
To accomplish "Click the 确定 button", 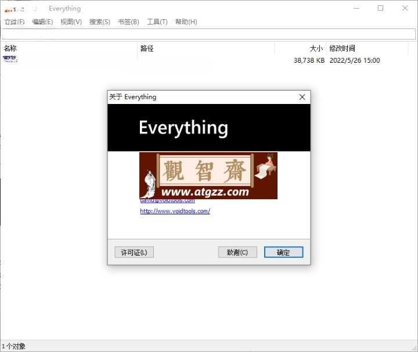I will pos(284,252).
